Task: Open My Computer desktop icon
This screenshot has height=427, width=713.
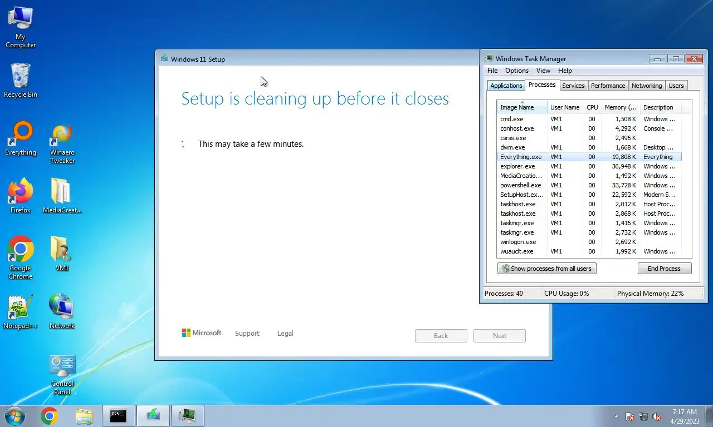Action: (x=21, y=27)
